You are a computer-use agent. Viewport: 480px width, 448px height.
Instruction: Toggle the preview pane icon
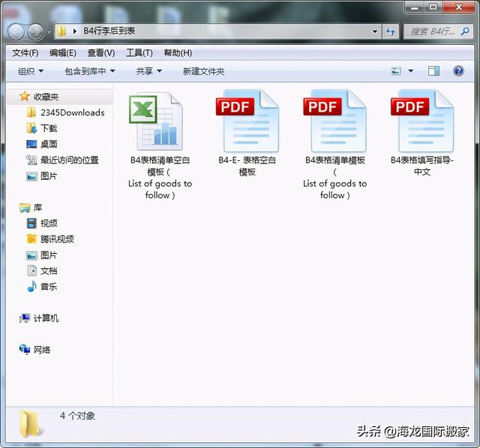(x=433, y=71)
